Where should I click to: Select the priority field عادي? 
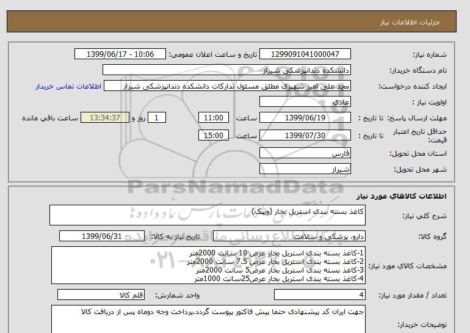pos(305,101)
